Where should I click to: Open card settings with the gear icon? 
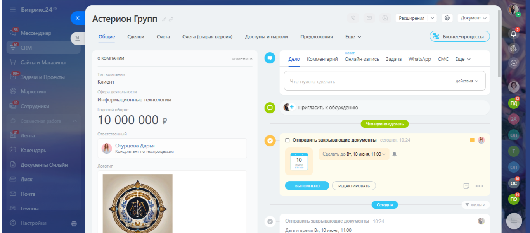pos(447,18)
